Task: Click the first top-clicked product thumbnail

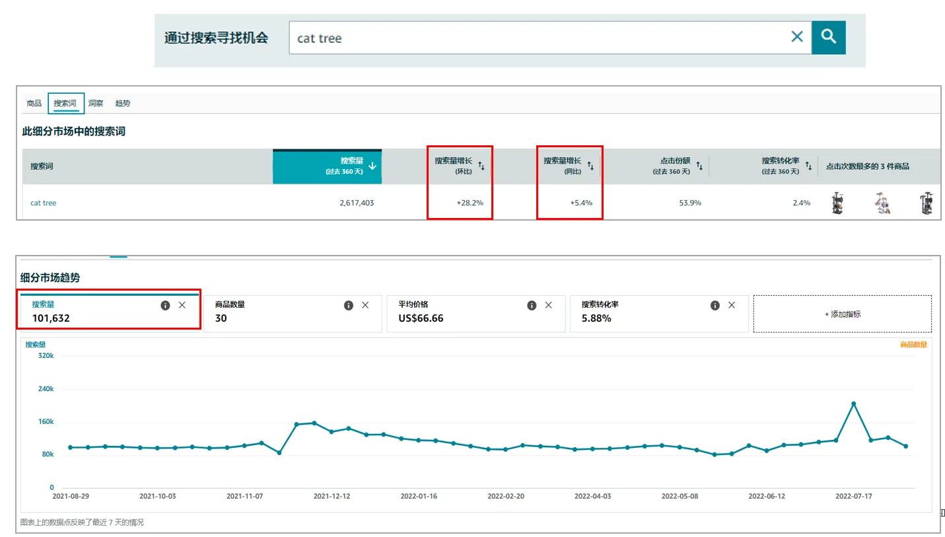Action: tap(837, 203)
